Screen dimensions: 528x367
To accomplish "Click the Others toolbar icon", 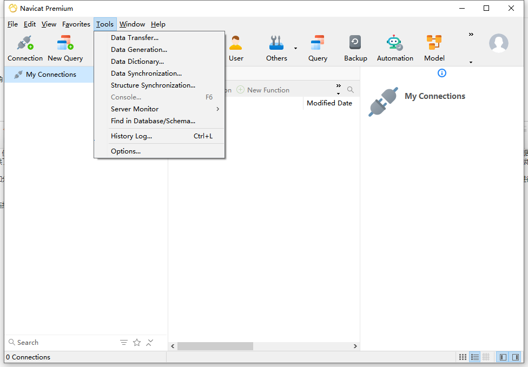I will pos(276,49).
